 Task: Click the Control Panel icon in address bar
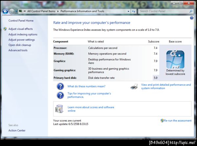[x=20, y=11]
